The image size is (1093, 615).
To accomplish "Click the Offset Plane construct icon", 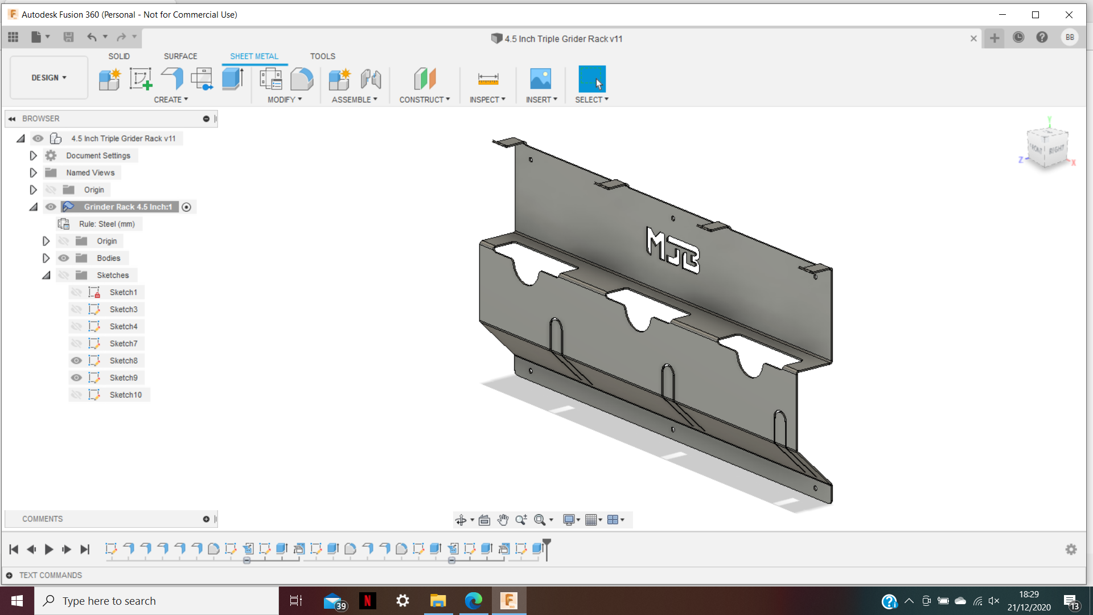I will [425, 79].
